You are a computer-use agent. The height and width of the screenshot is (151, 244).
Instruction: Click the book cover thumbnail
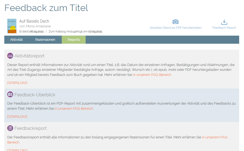click(12, 26)
